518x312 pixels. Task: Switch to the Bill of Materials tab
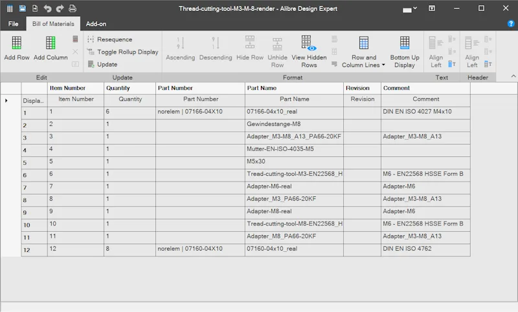(x=53, y=24)
